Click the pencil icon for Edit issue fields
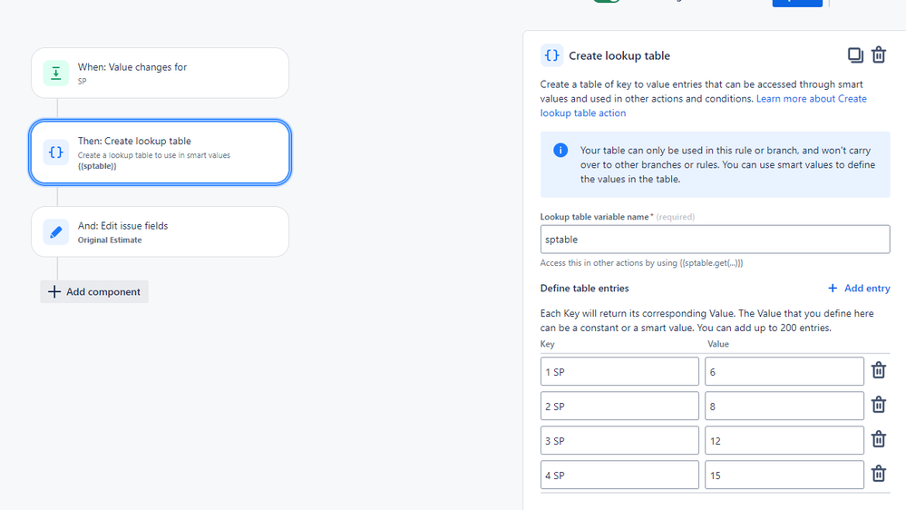906x510 pixels. [x=56, y=232]
